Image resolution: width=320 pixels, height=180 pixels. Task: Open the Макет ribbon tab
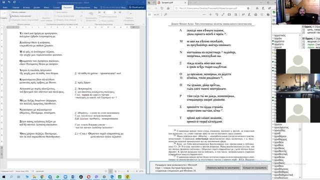pos(46,7)
